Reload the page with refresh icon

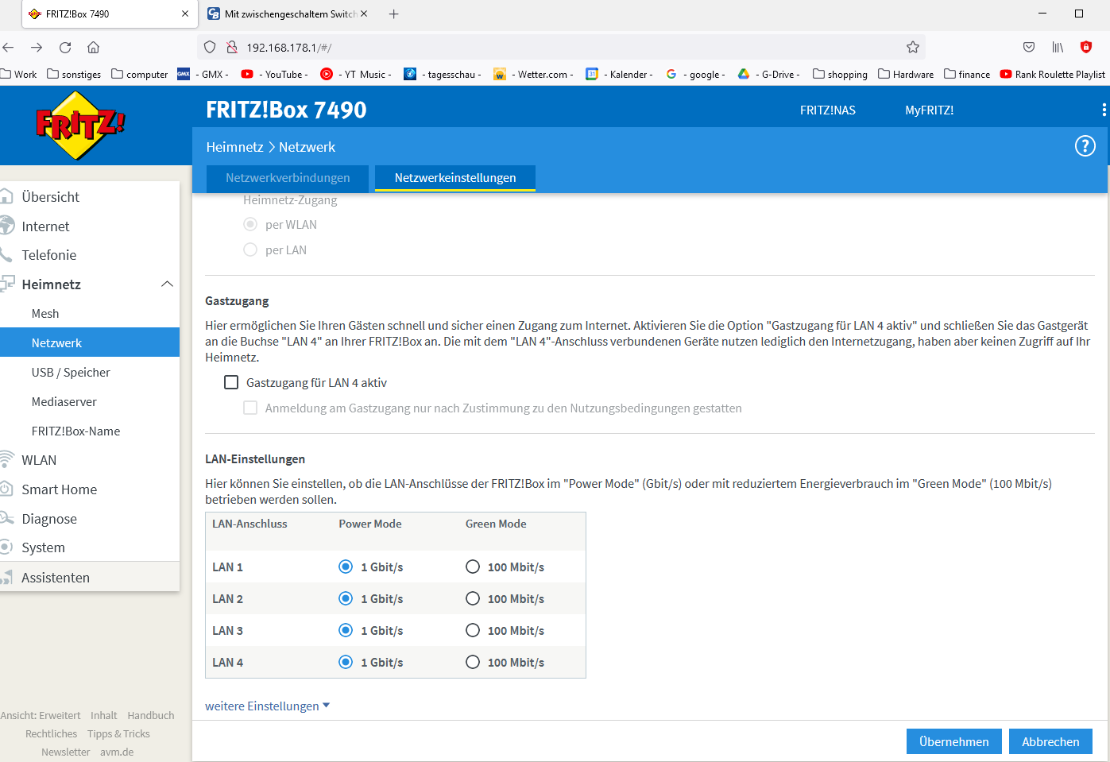(x=65, y=48)
